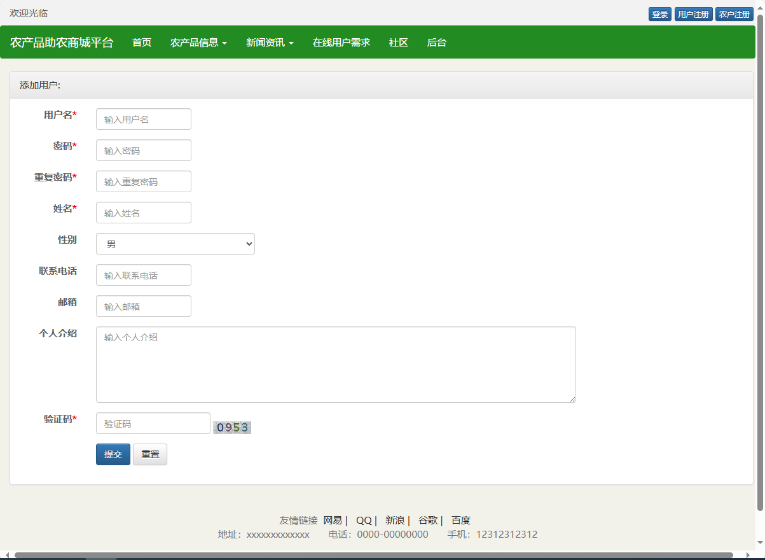765x560 pixels.
Task: Submit the form via 提交 button
Action: [113, 454]
